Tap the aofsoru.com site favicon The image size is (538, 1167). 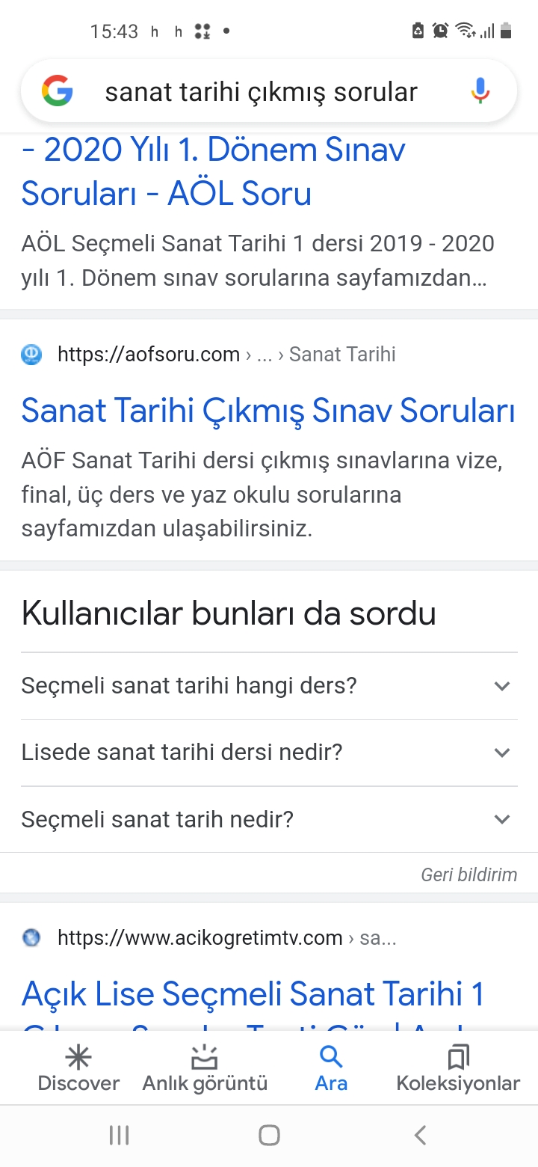coord(31,354)
